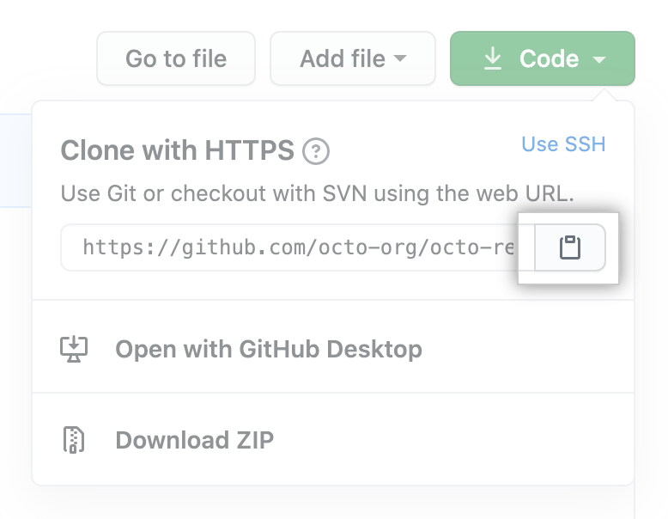Image resolution: width=668 pixels, height=519 pixels.
Task: Click the word 'Desktop' in the GitHub Desktop option
Action: (374, 349)
